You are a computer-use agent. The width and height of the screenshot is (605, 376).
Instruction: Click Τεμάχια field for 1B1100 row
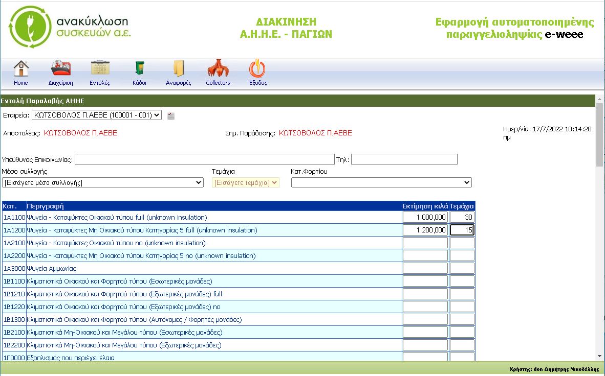click(462, 281)
